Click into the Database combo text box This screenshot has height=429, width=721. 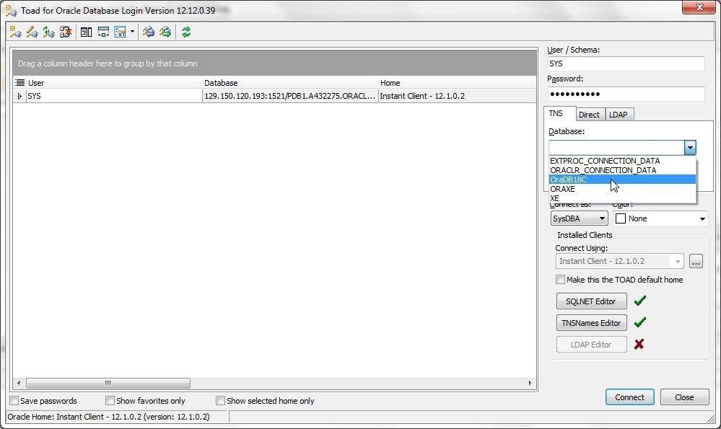pyautogui.click(x=616, y=147)
